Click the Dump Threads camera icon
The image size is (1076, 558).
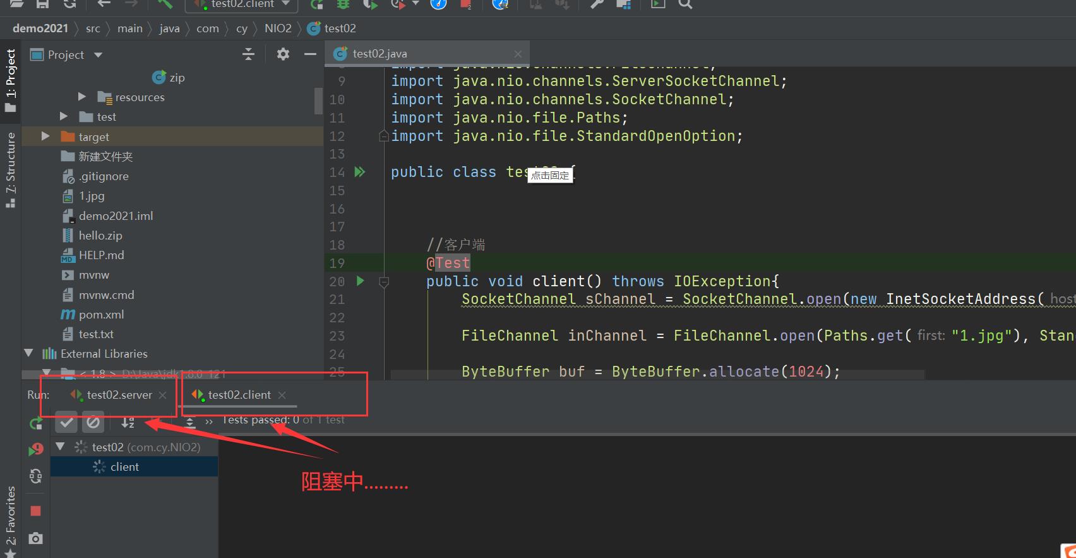click(x=35, y=538)
